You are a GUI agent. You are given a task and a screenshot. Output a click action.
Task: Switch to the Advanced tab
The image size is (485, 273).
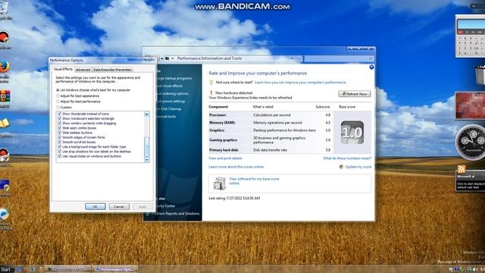(83, 70)
